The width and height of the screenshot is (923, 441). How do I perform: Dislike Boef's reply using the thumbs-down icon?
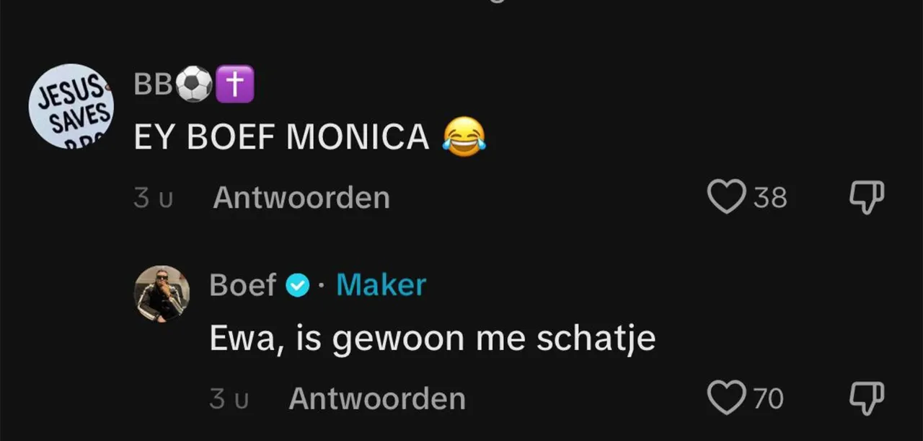pyautogui.click(x=866, y=398)
